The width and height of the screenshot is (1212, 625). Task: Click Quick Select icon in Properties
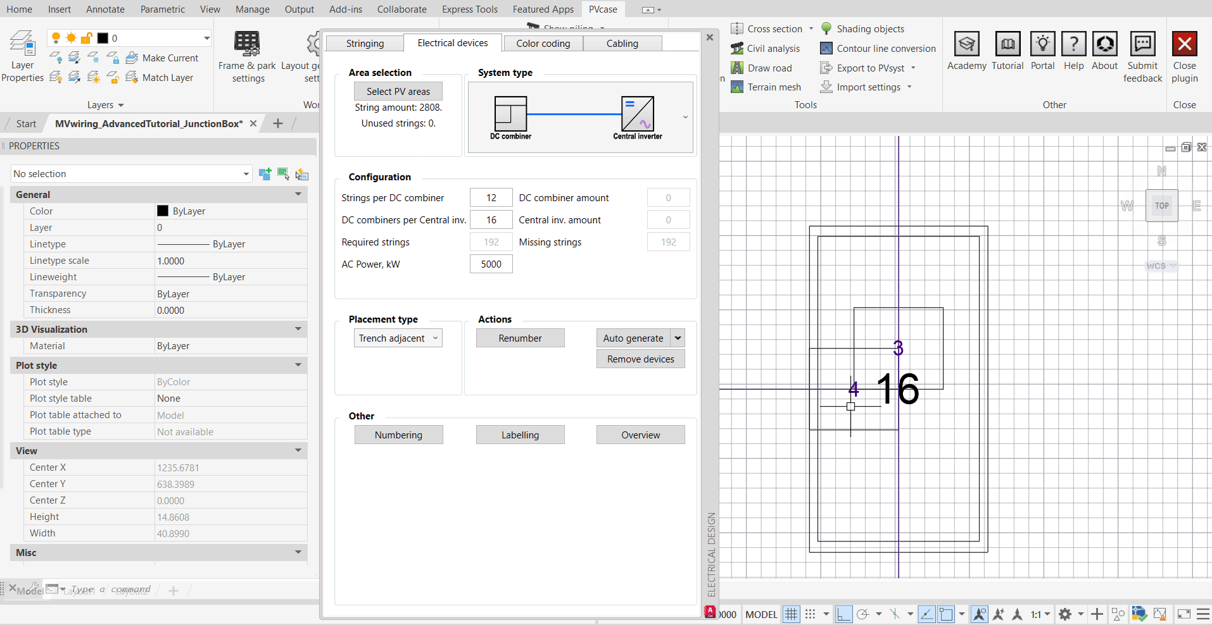click(302, 174)
